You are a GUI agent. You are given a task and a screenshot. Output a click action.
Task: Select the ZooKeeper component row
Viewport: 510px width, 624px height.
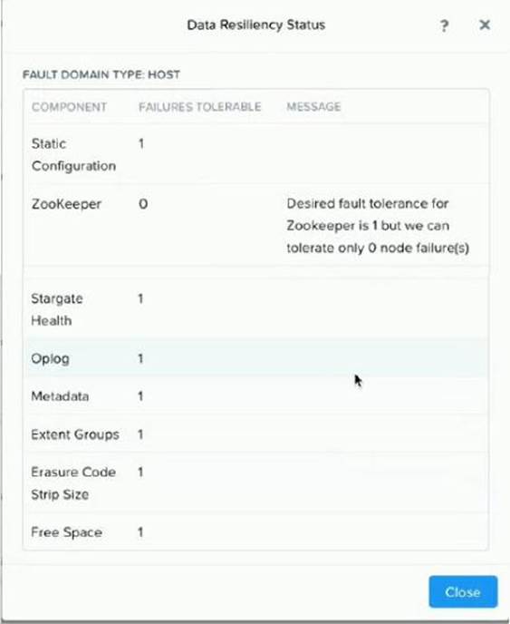click(256, 225)
